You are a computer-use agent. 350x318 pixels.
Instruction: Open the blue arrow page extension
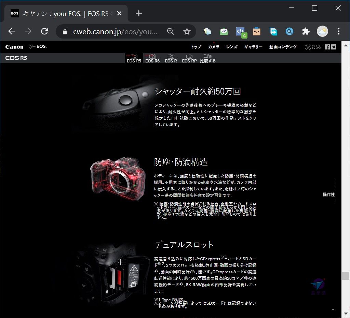click(273, 31)
